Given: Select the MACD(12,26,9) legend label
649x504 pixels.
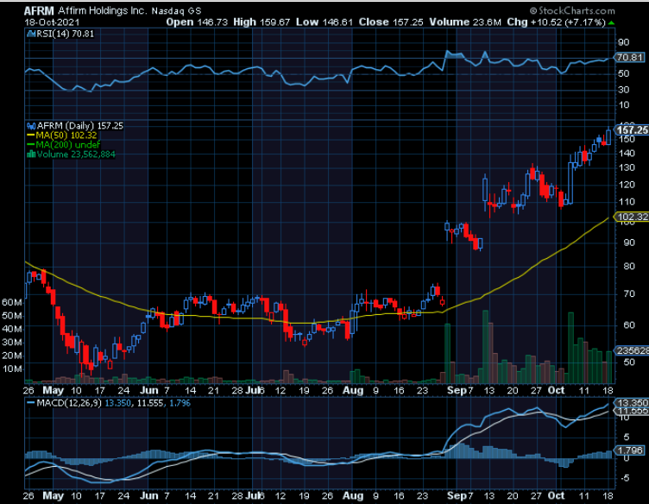Looking at the screenshot, I should pos(69,403).
